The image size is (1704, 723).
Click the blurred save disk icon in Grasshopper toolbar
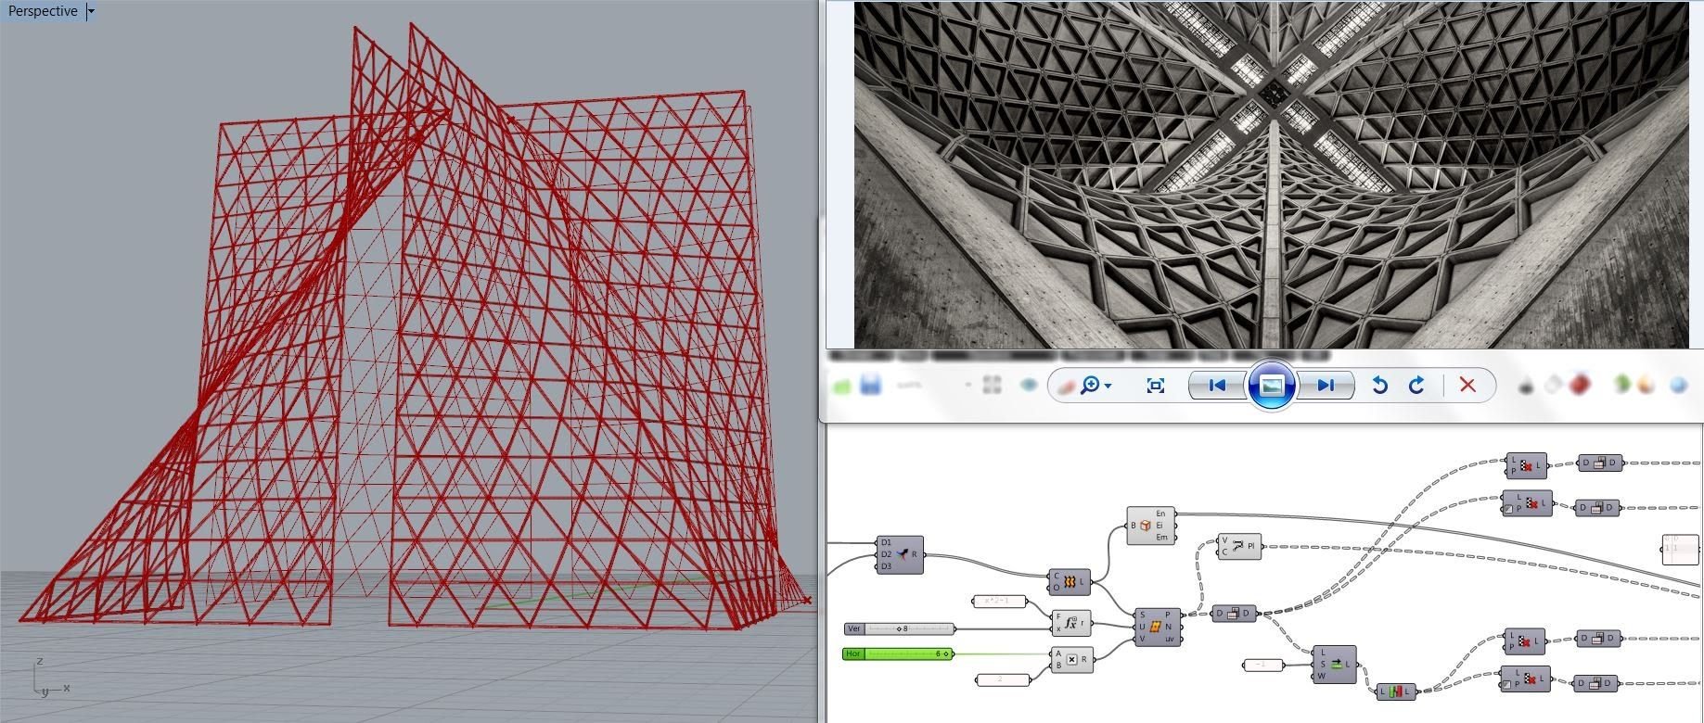point(870,385)
